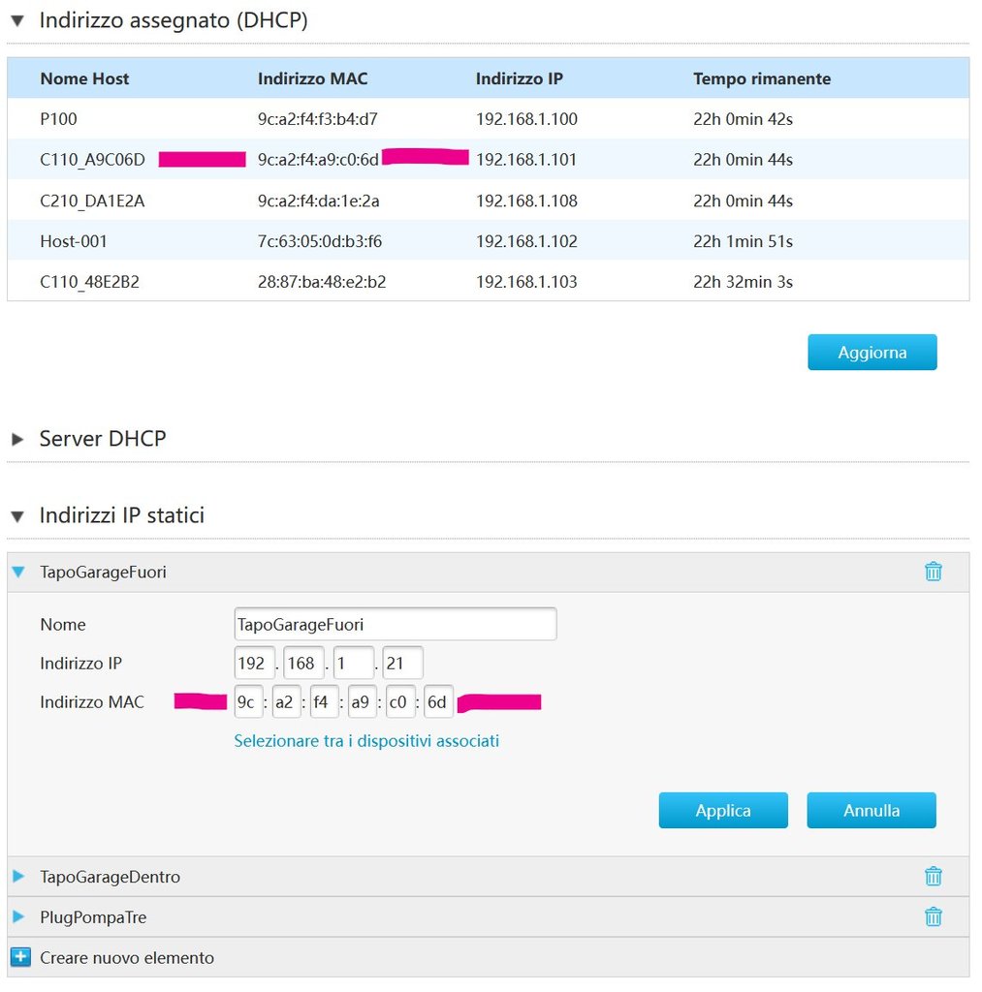Expand the TapoGarageDentro entry
The height and width of the screenshot is (992, 982).
(x=18, y=876)
